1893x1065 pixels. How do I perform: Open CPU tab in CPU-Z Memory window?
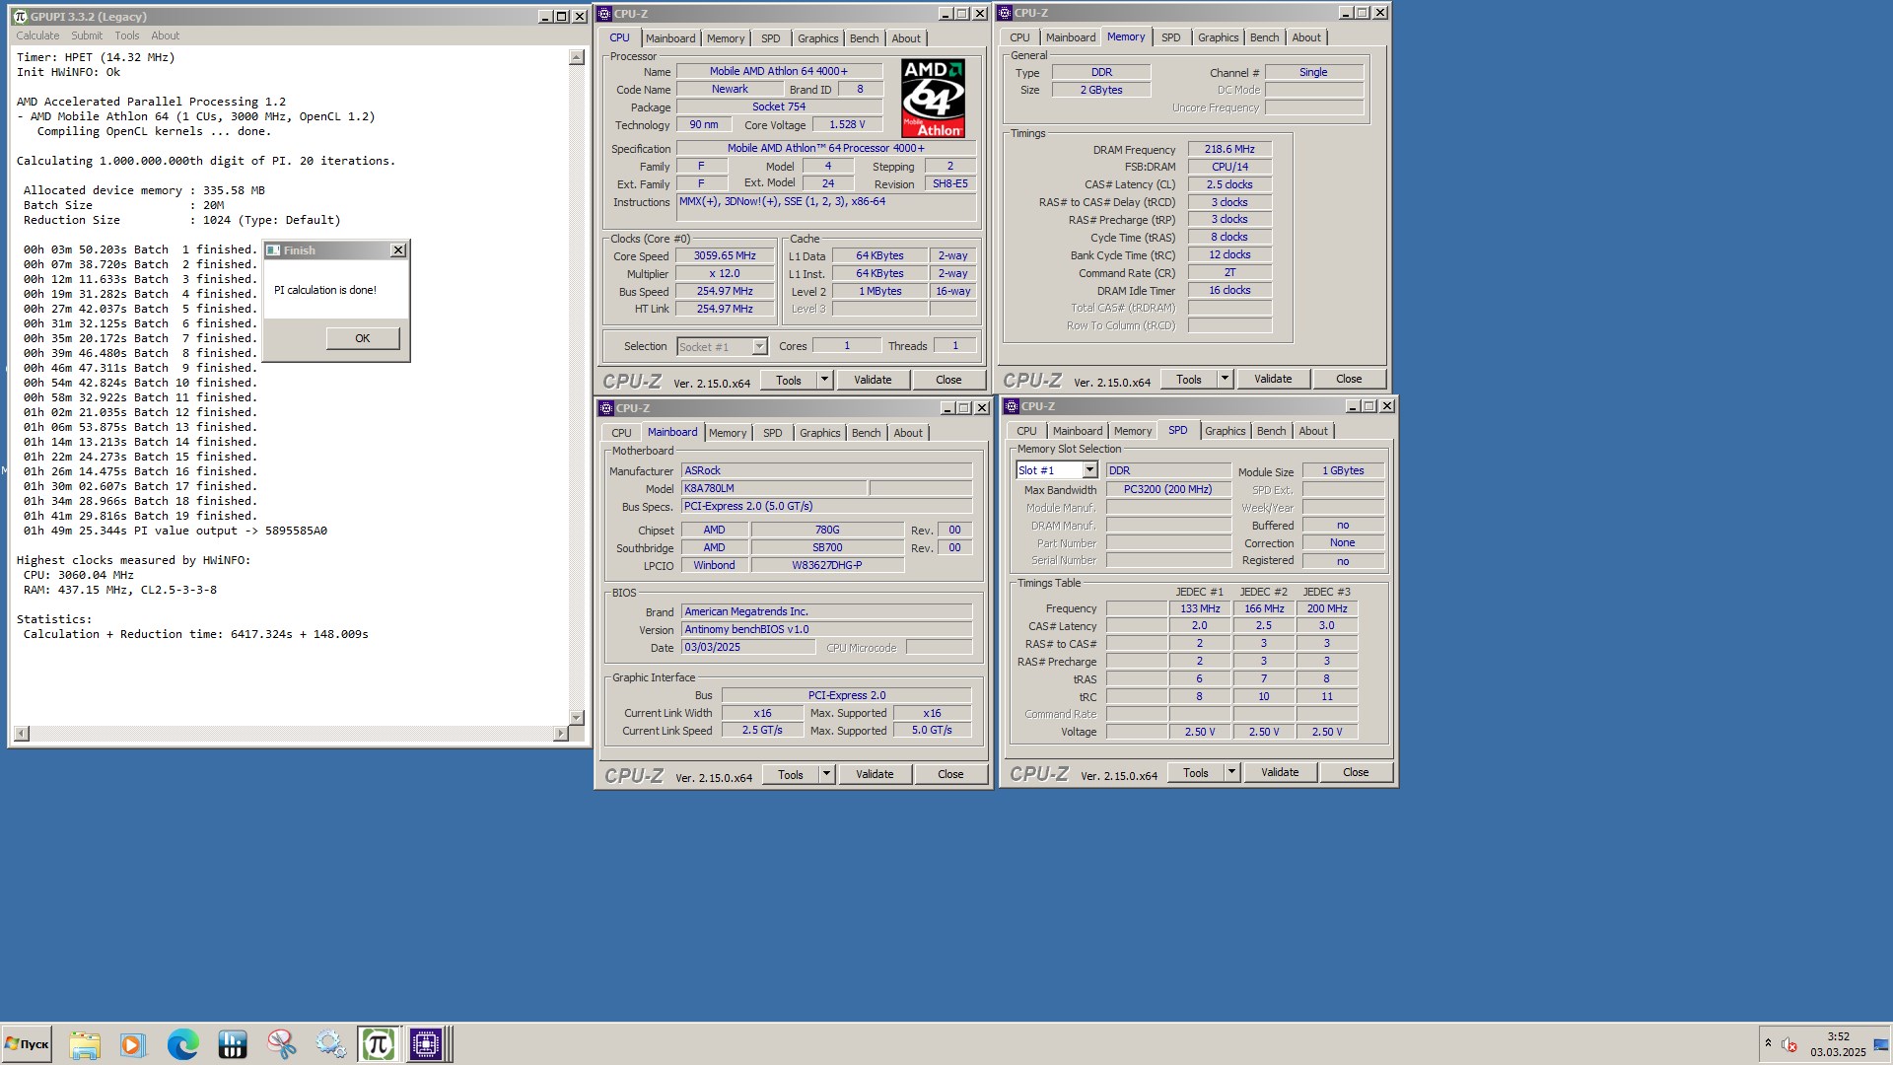coord(1019,37)
